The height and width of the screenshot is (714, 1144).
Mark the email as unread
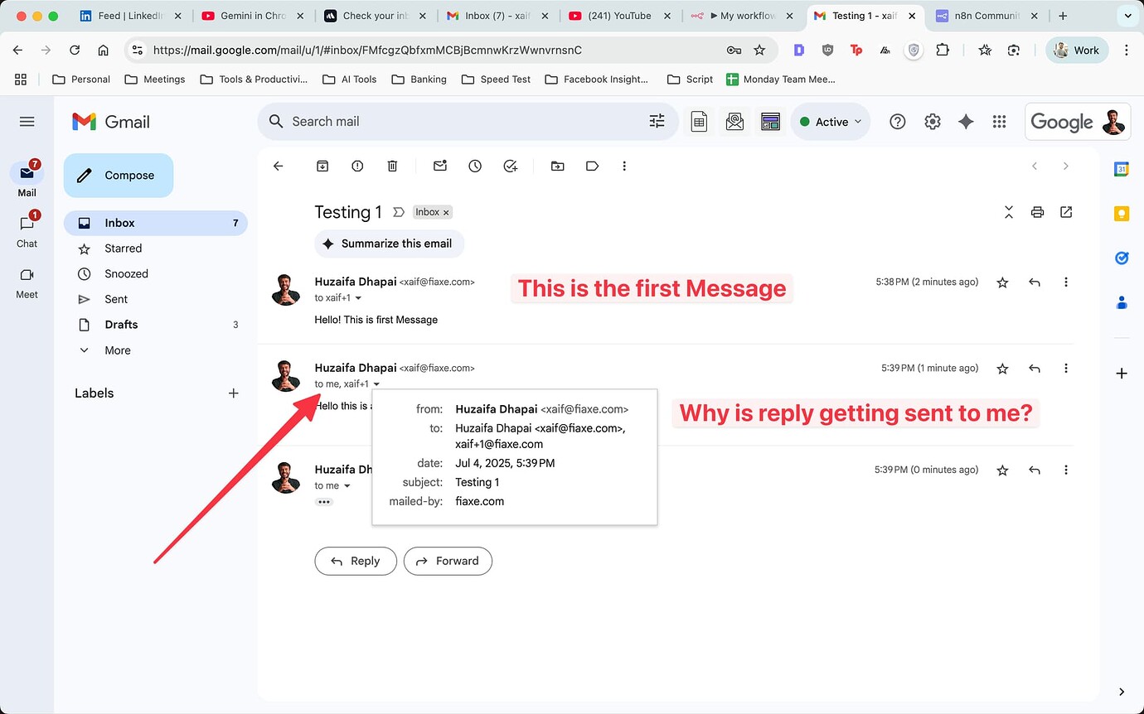pyautogui.click(x=439, y=166)
